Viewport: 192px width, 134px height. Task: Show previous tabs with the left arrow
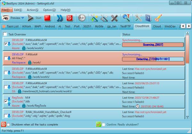[x=183, y=26]
